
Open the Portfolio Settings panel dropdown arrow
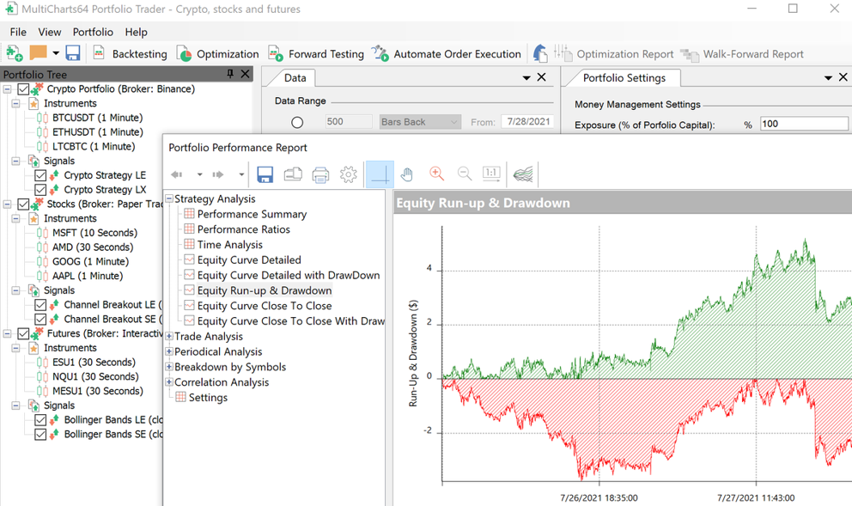coord(828,77)
